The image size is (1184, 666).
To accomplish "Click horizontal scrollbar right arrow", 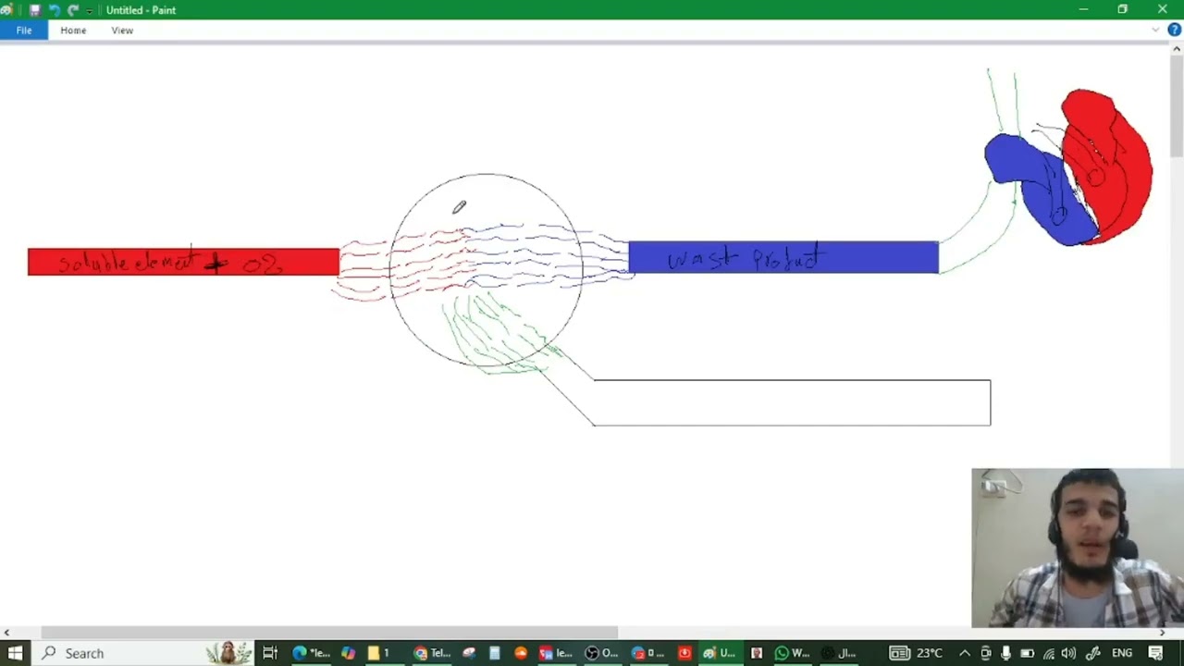I will (1163, 633).
